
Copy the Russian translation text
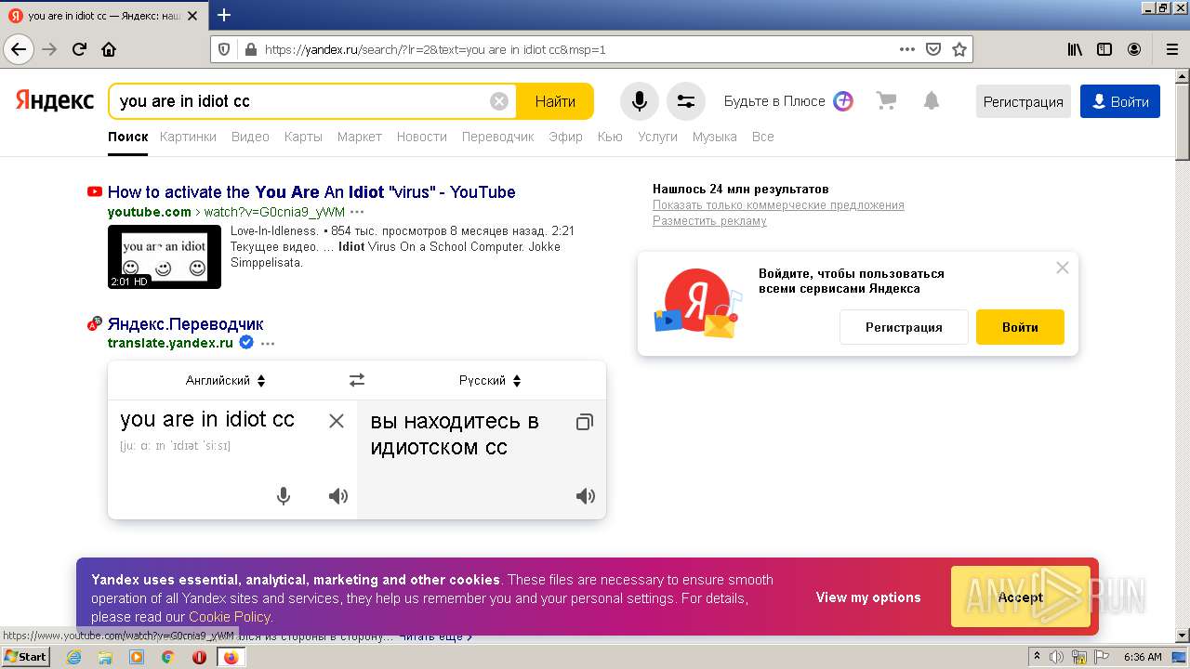[584, 422]
